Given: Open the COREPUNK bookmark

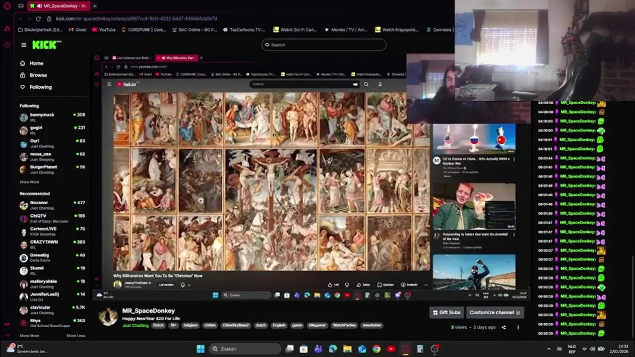Looking at the screenshot, I should pos(143,30).
